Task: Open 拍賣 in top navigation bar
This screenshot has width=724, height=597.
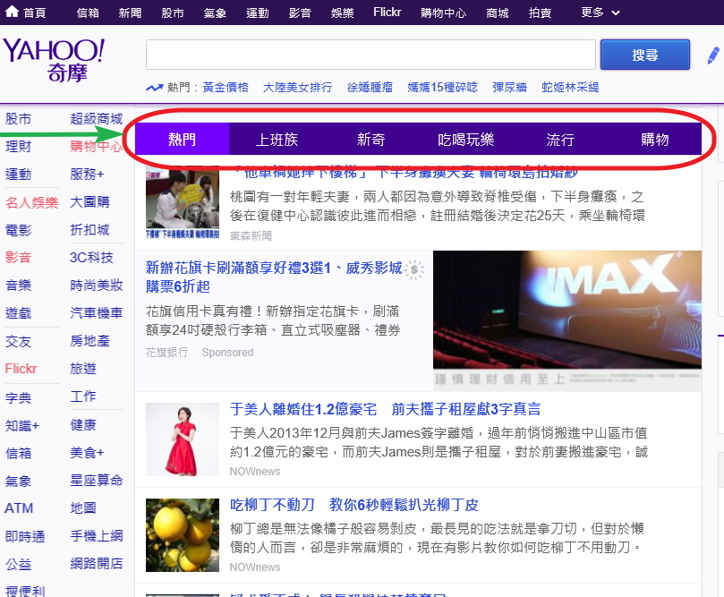Action: pyautogui.click(x=540, y=13)
